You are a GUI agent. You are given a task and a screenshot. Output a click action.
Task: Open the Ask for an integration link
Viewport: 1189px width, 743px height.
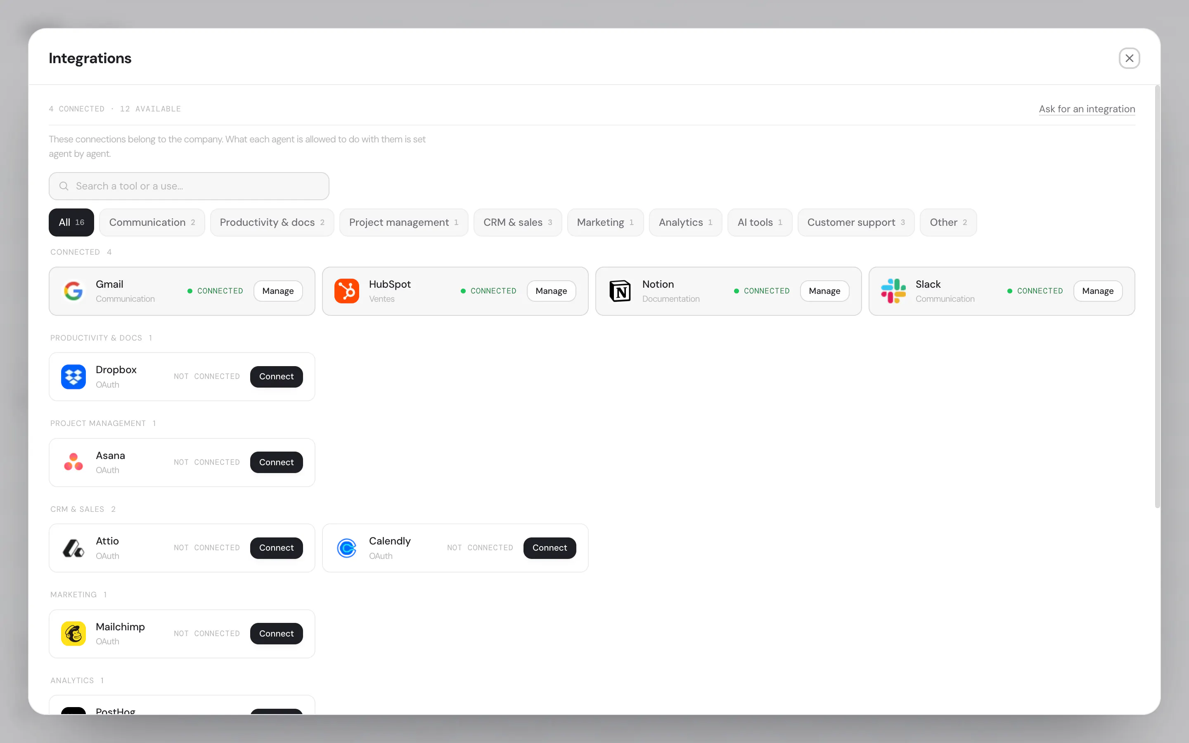[1087, 109]
